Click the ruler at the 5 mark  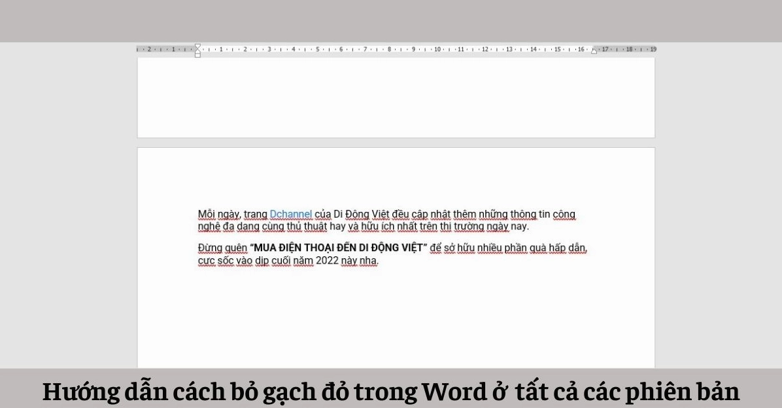[317, 50]
